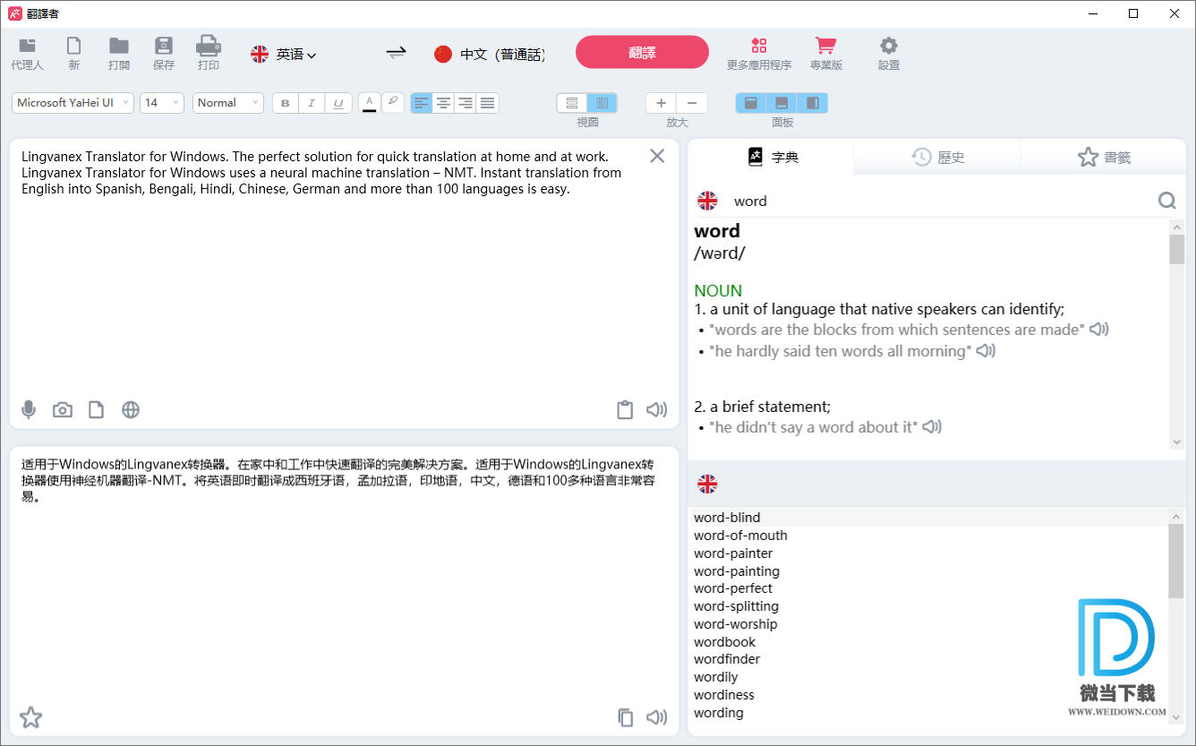Select wording entry

click(719, 713)
